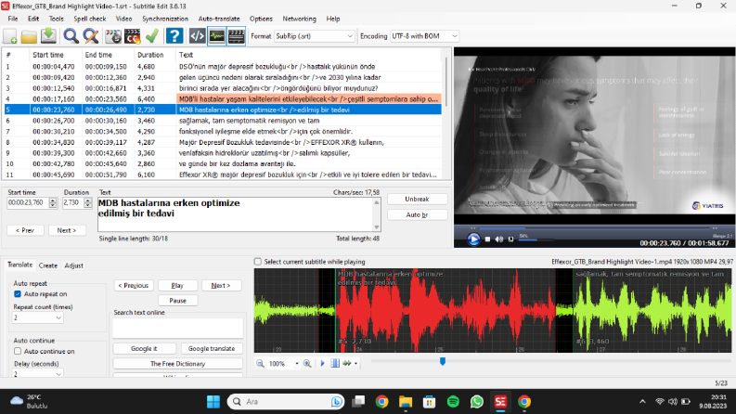The height and width of the screenshot is (414, 736).
Task: Open WhatsApp from the taskbar
Action: (x=477, y=402)
